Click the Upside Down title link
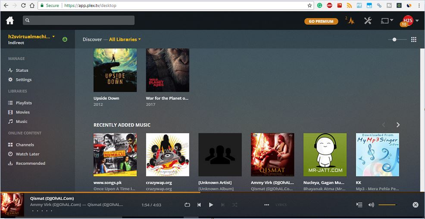 coord(106,98)
